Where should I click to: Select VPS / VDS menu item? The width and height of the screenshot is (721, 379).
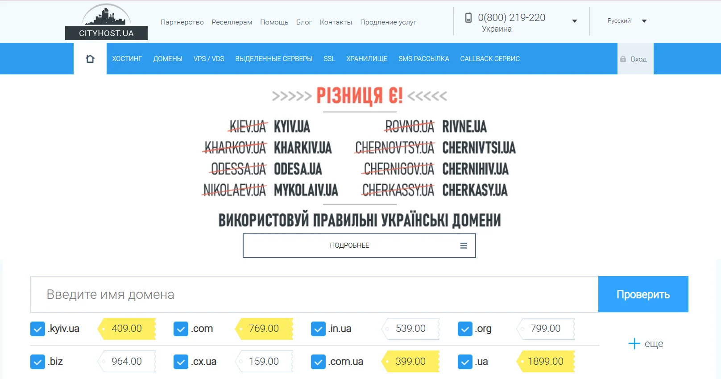click(209, 59)
